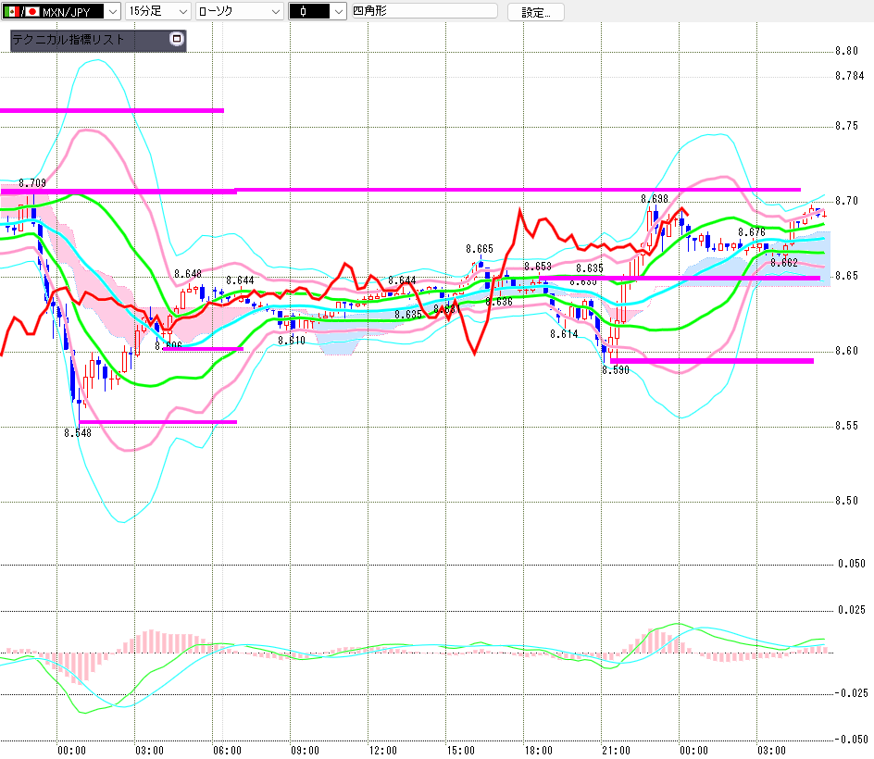Click the 8.75 price axis label
Screen dimensions: 874x759
coord(846,126)
